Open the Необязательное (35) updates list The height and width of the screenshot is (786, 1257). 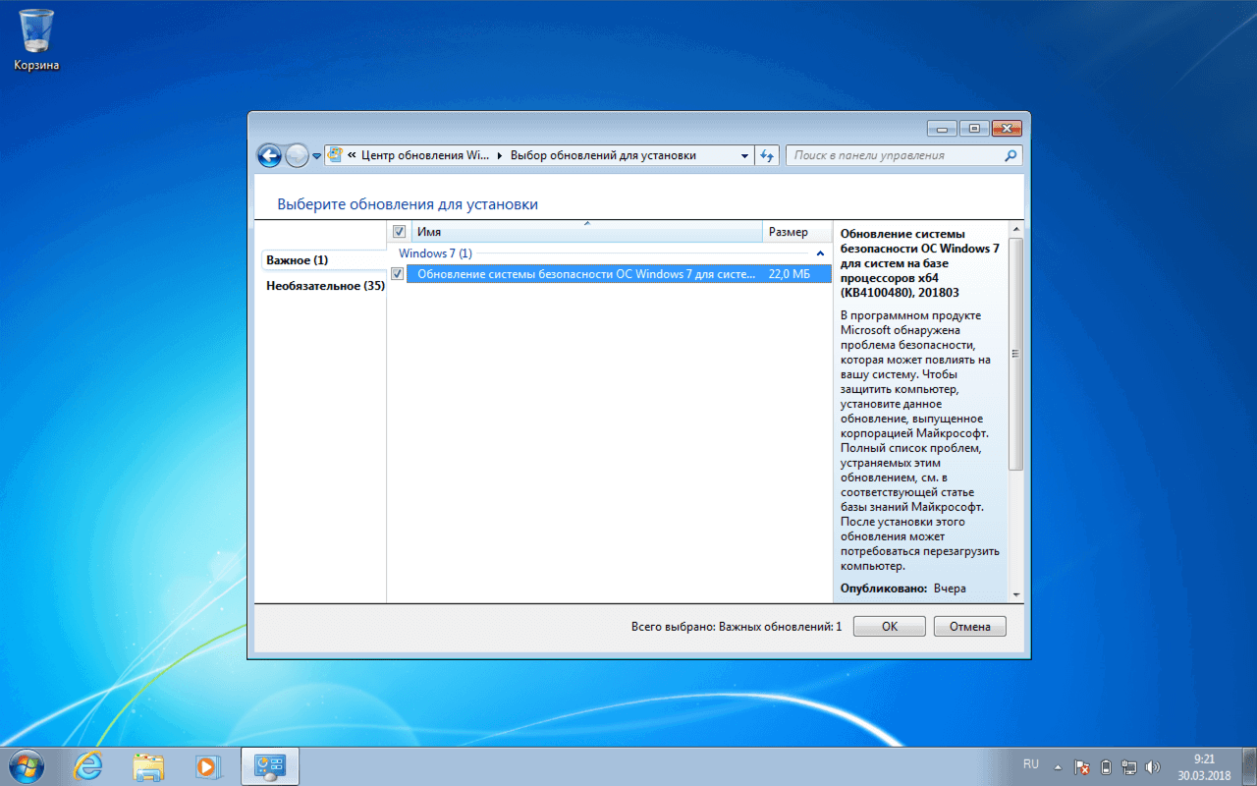324,286
